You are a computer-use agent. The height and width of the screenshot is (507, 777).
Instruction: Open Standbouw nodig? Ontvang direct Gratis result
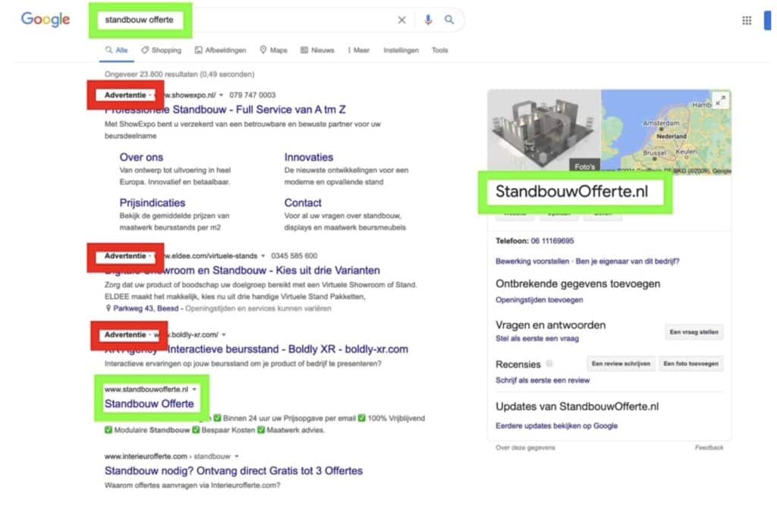234,471
